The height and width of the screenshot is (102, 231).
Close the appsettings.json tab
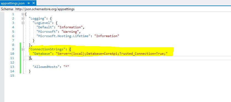pos(34,3)
